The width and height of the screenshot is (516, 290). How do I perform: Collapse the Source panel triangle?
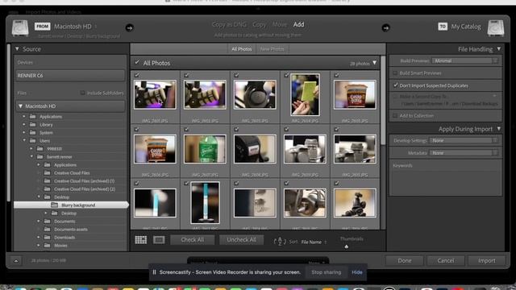(x=17, y=49)
